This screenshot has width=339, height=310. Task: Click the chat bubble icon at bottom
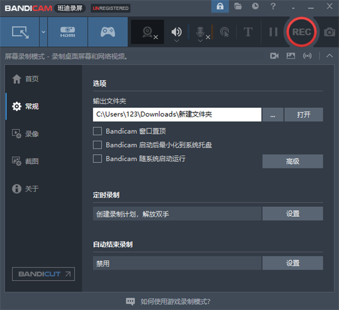(x=131, y=302)
